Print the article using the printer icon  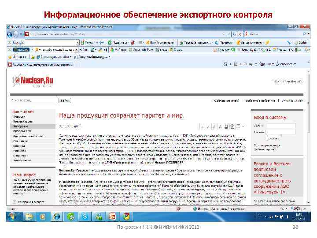coord(226,126)
